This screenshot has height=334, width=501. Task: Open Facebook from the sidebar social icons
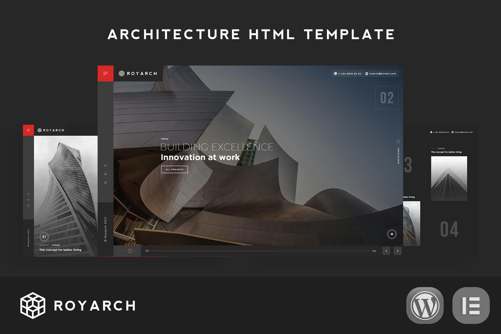[106, 174]
